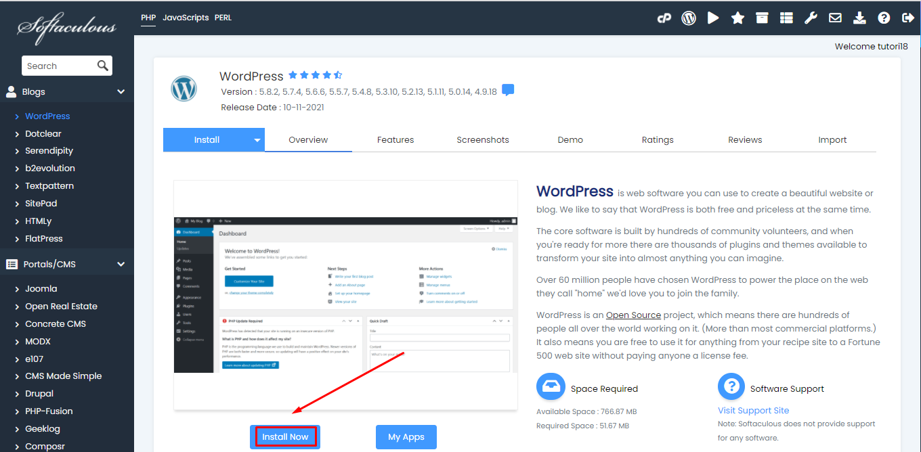
Task: Click the Space Required inbox icon
Action: (x=551, y=387)
